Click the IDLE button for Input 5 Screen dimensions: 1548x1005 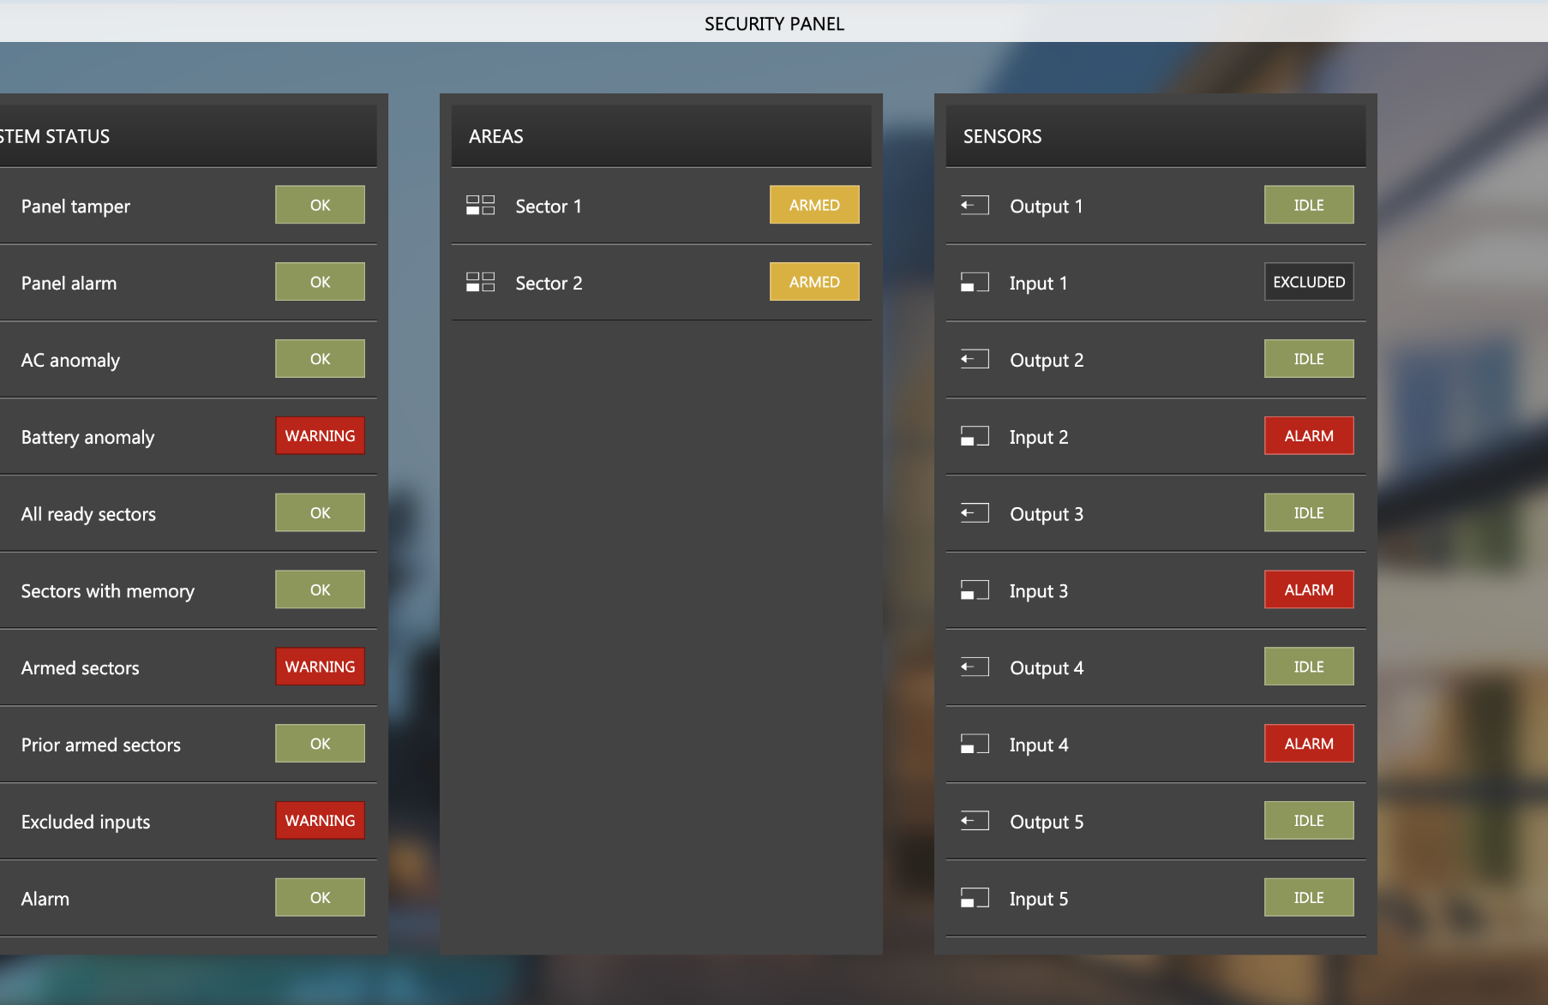[x=1309, y=898]
